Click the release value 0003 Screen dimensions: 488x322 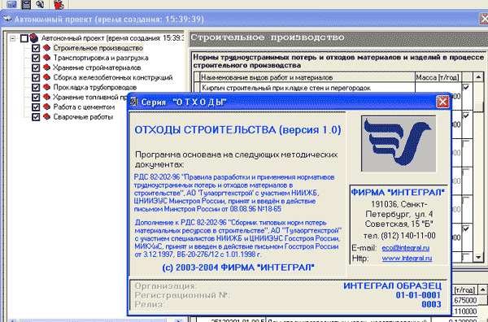[x=431, y=304]
